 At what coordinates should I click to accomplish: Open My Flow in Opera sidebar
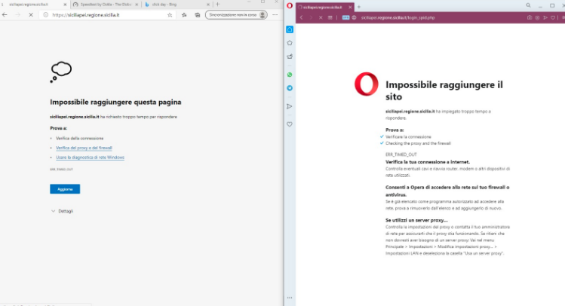click(x=290, y=106)
